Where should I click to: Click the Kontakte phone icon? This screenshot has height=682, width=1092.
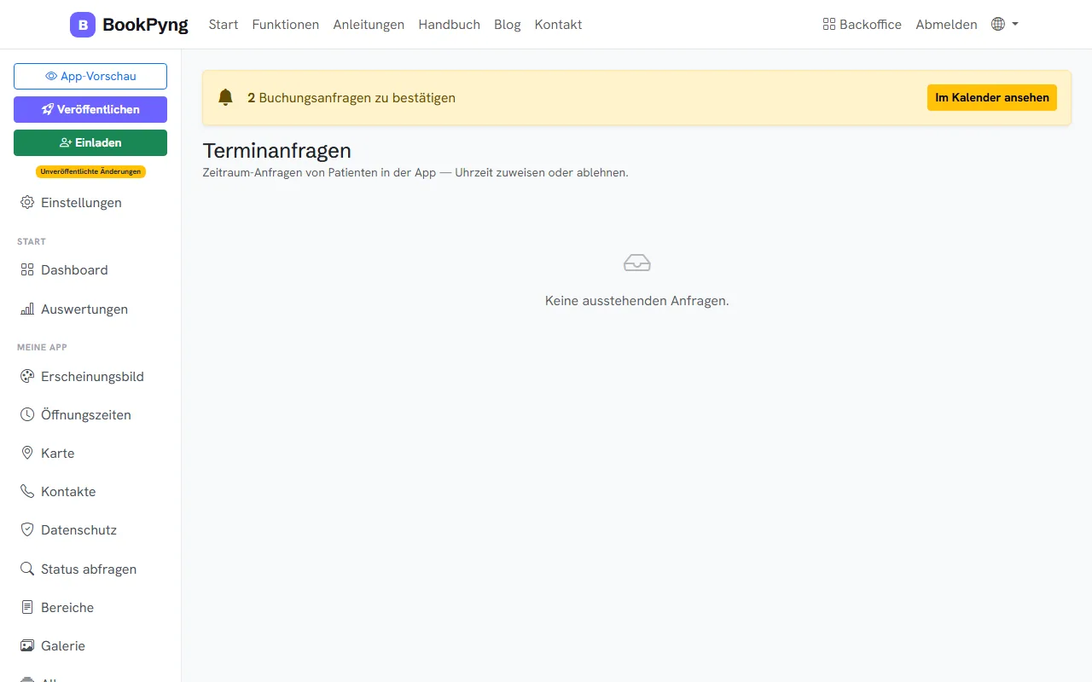(27, 492)
